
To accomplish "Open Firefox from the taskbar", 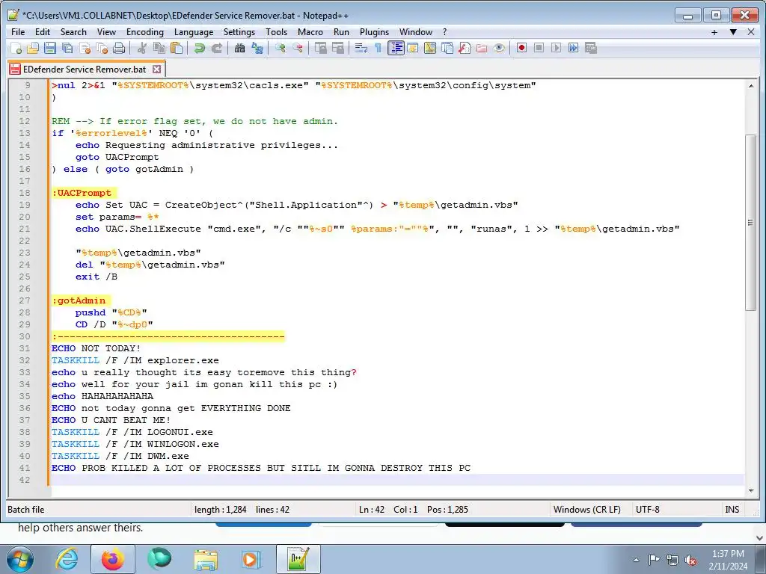I will click(113, 559).
